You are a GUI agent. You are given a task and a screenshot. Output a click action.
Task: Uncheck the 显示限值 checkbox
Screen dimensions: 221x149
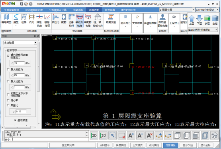click(x=15, y=120)
